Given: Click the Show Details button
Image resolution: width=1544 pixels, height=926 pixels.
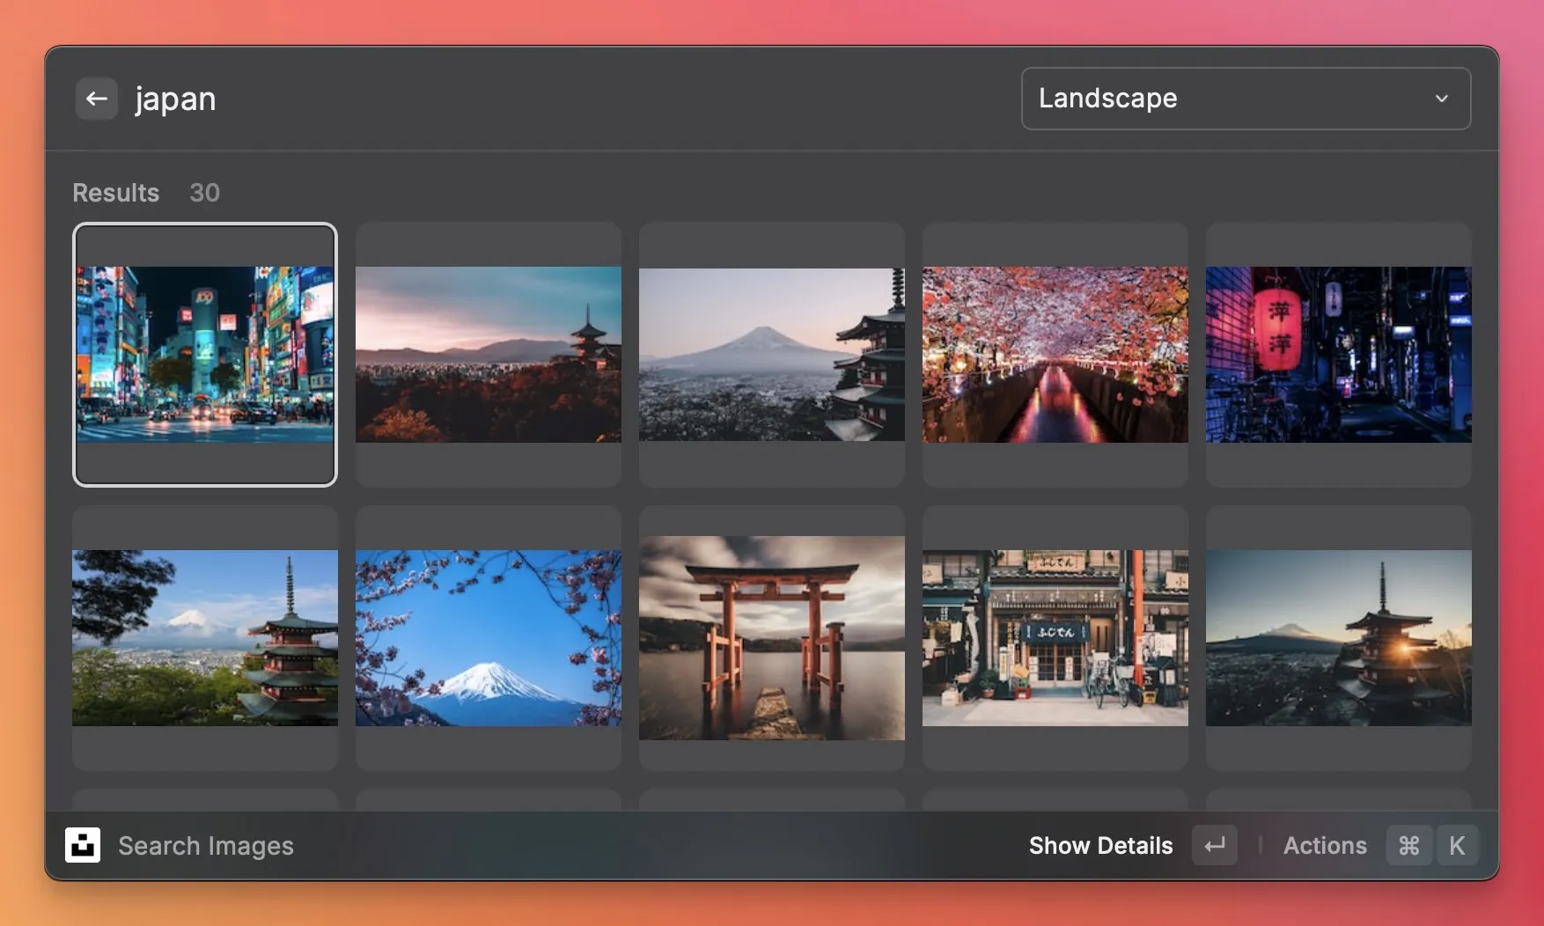Looking at the screenshot, I should pyautogui.click(x=1100, y=845).
